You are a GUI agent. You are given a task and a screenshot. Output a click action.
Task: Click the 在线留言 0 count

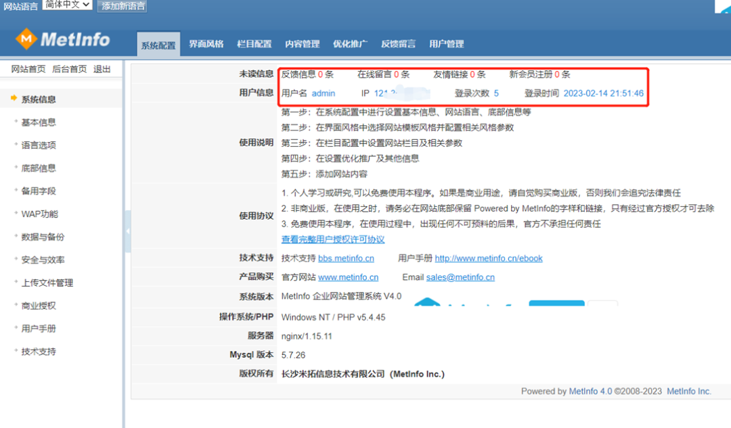pos(396,74)
